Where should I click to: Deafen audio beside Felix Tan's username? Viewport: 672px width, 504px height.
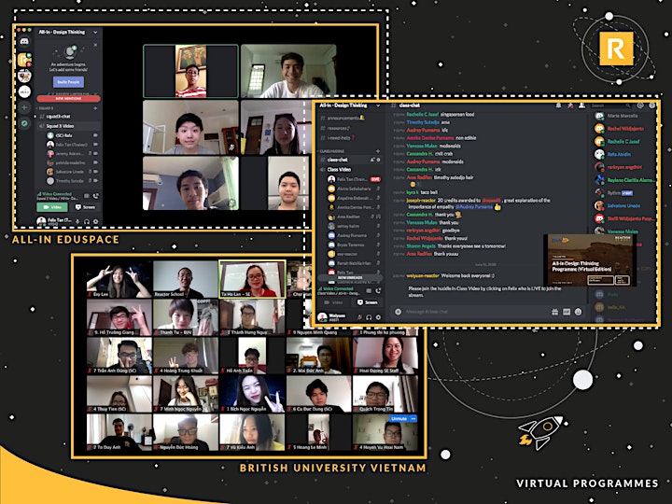pyautogui.click(x=87, y=221)
